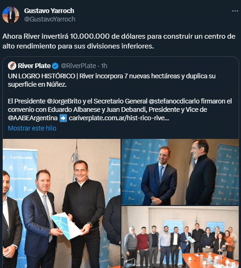This screenshot has height=268, width=241.
Task: Open the group photo around the table
Action: 180,237
